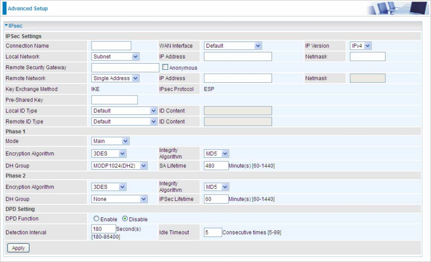
Task: Click the Local Network Netmask field
Action: [x=368, y=56]
